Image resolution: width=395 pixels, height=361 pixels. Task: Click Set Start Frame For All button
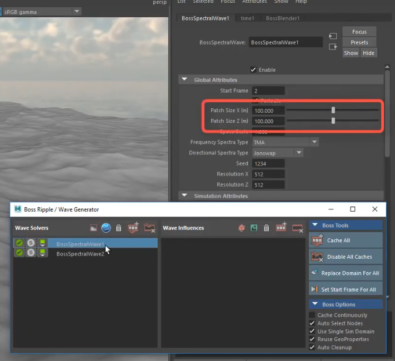point(346,289)
